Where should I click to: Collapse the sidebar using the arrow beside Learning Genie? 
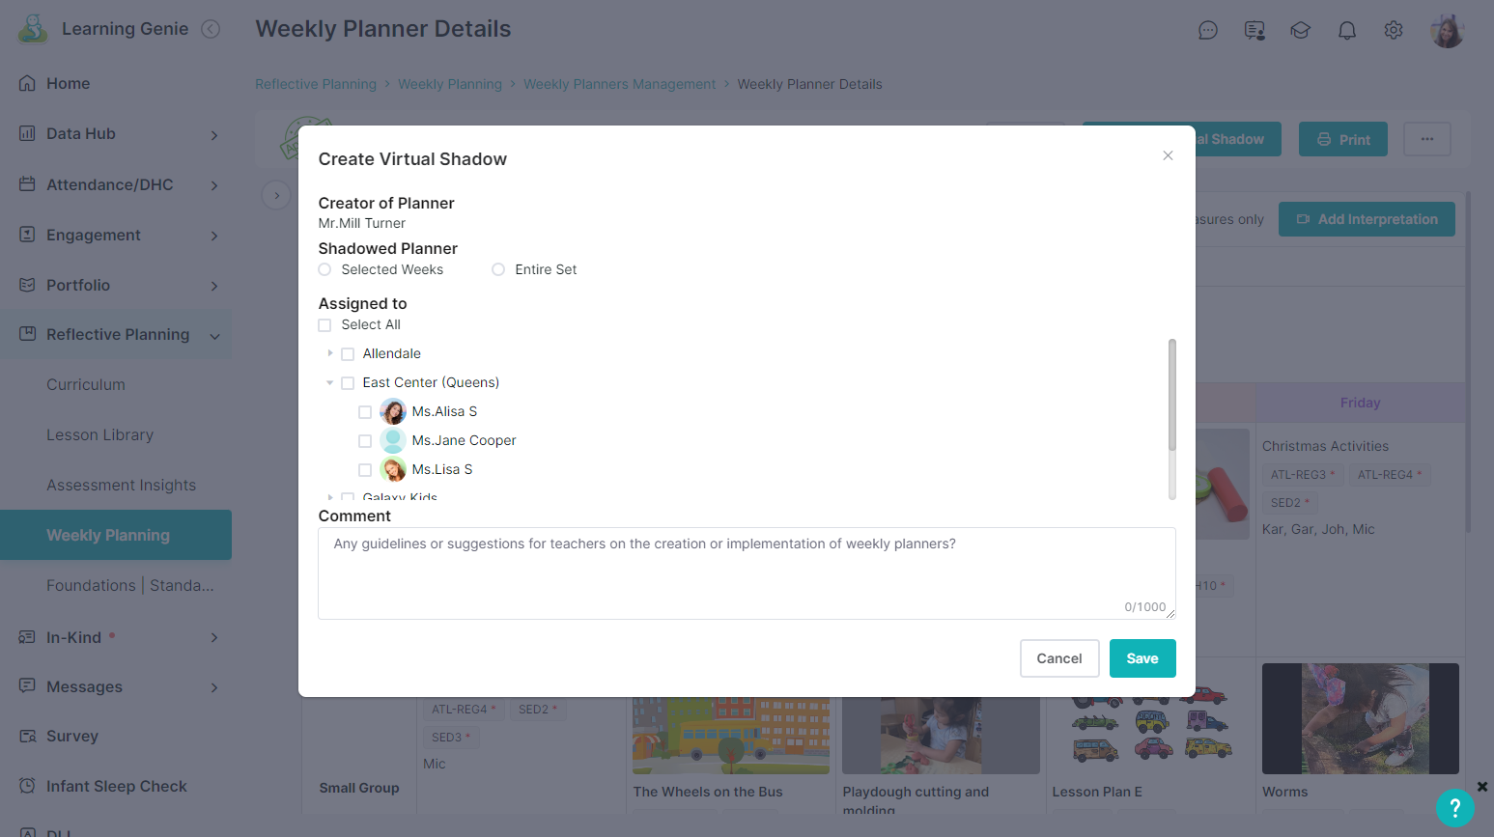211,29
